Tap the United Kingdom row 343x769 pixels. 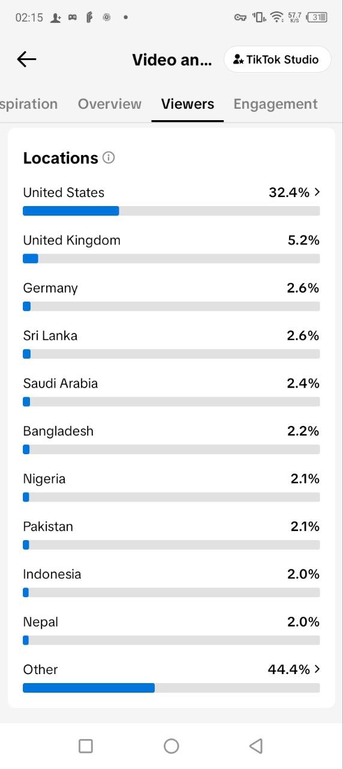[171, 249]
